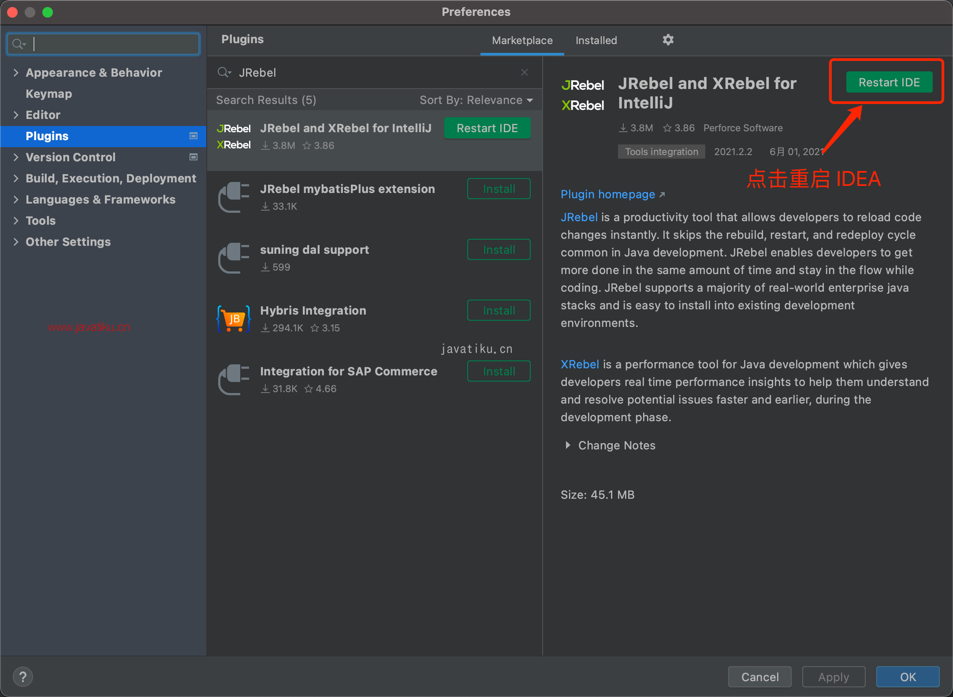Click the Tools integration tag

[x=661, y=152]
